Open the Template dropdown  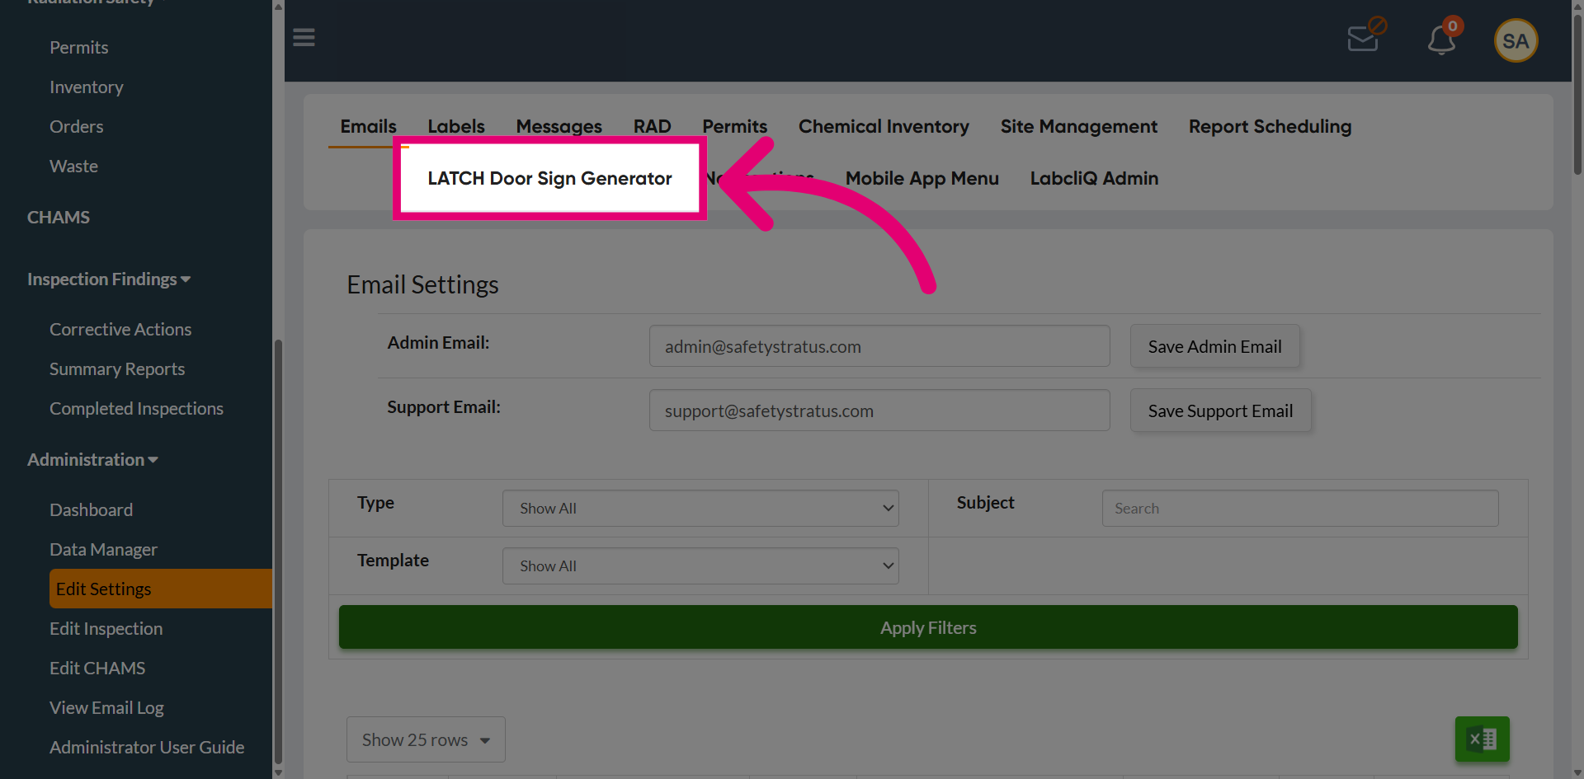click(x=700, y=566)
